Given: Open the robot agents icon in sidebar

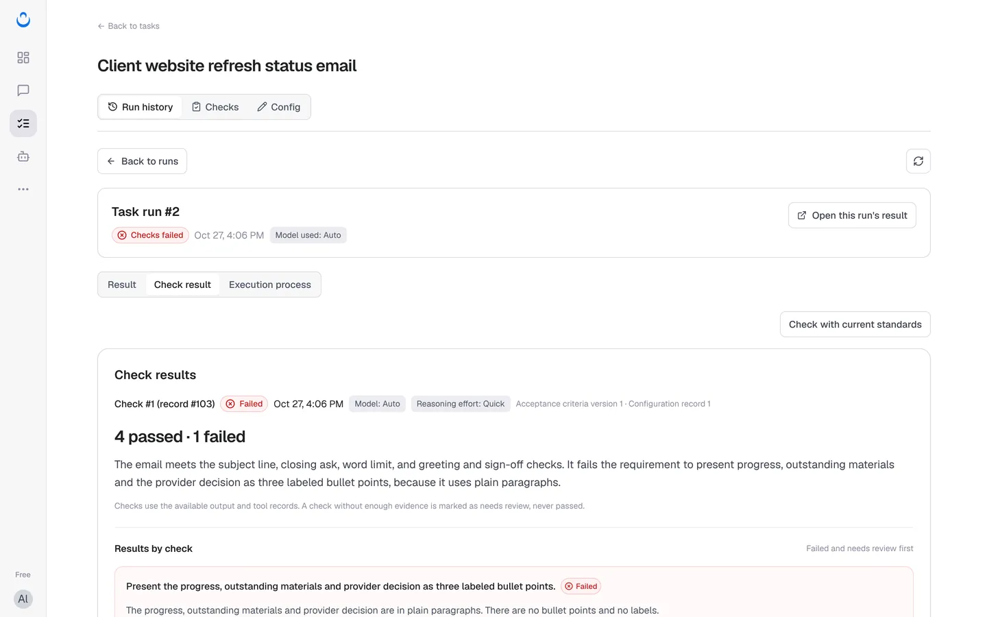Looking at the screenshot, I should [x=23, y=156].
